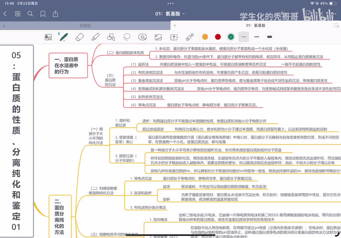The image size is (341, 238).
Task: Tap the (2) 有机溶剂沉淀法 item
Action: [x=147, y=72]
